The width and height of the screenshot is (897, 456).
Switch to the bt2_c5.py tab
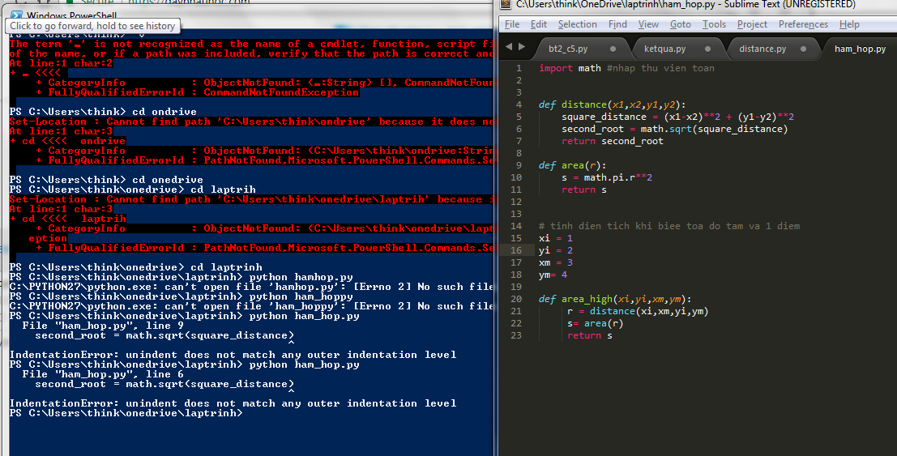(568, 49)
